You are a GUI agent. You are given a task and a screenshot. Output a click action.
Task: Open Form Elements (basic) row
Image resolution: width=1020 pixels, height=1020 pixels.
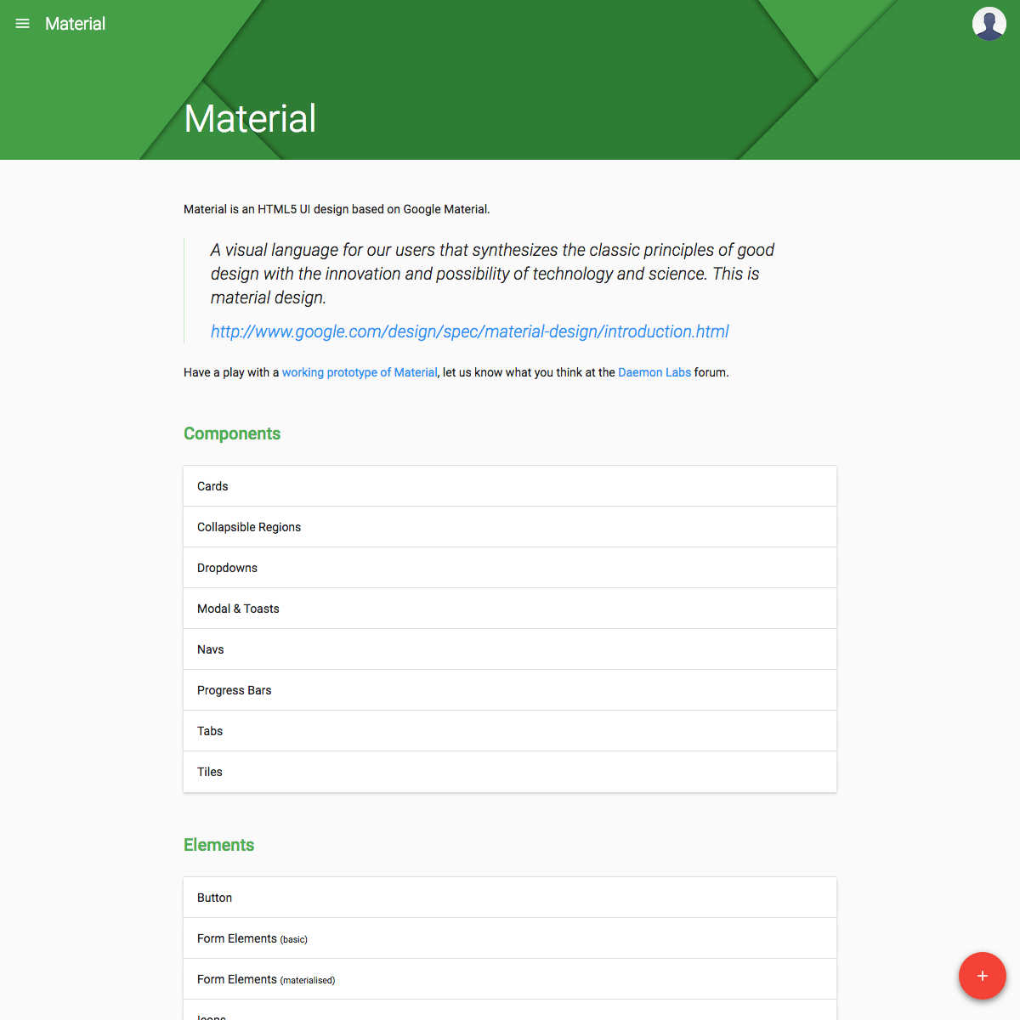(x=510, y=938)
